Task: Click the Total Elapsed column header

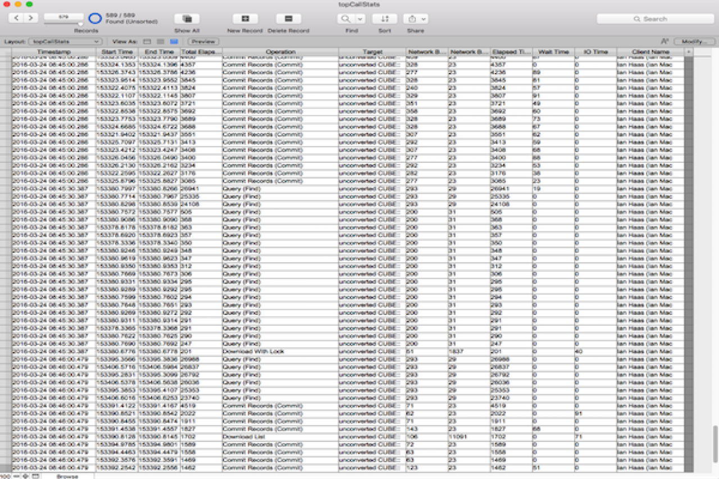Action: (201, 52)
